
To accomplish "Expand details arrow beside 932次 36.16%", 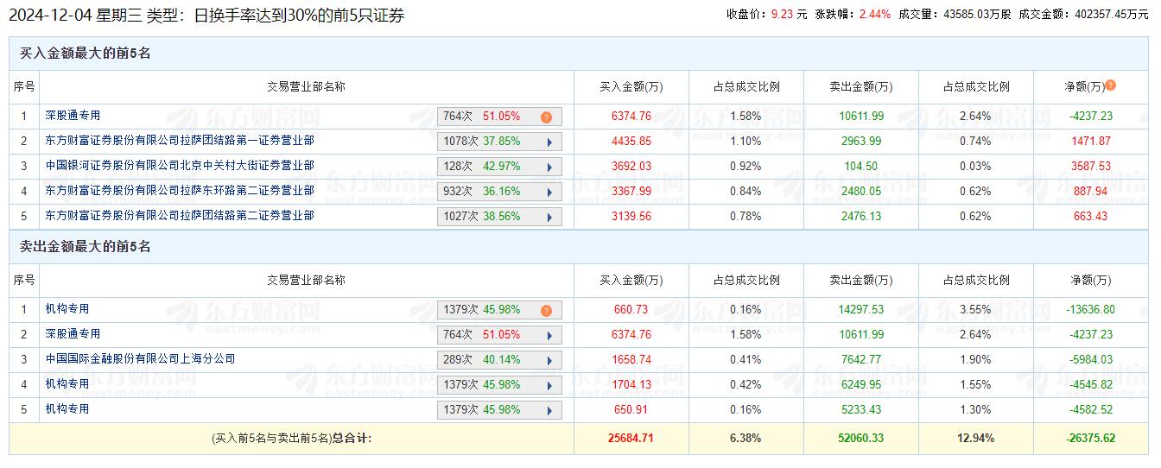I will (x=549, y=193).
